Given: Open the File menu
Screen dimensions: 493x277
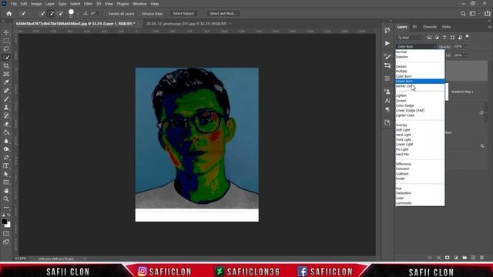Looking at the screenshot, I should pyautogui.click(x=14, y=4).
